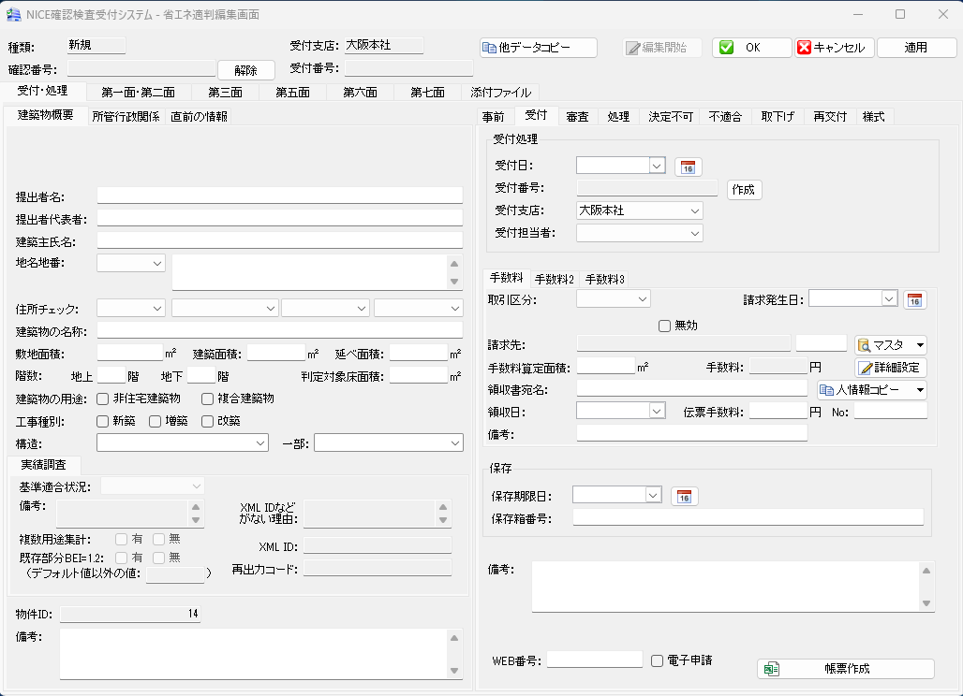Confirm with the OK button

click(x=751, y=47)
